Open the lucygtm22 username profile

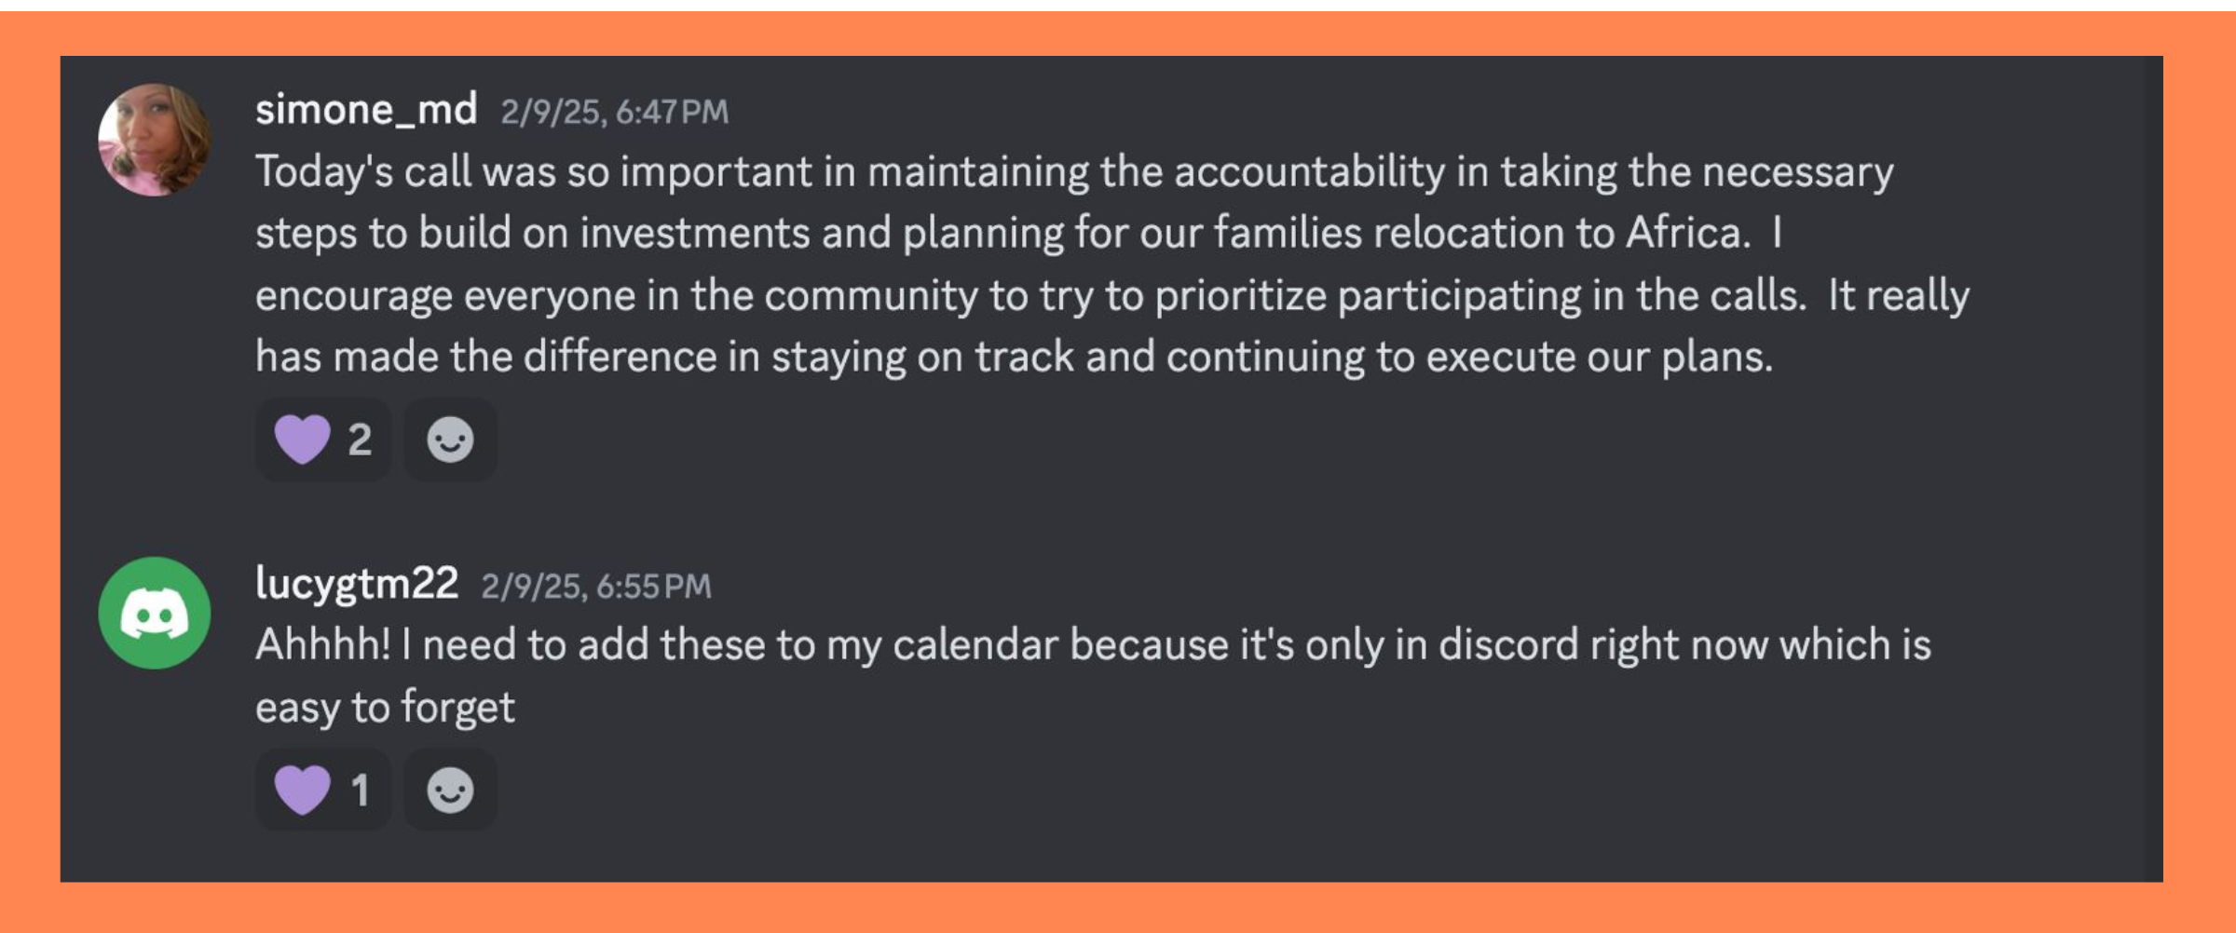click(x=357, y=584)
